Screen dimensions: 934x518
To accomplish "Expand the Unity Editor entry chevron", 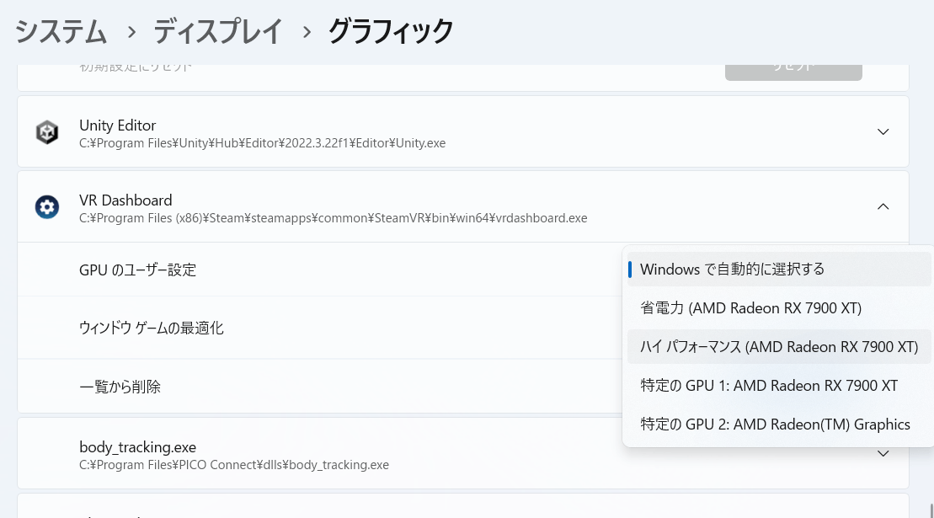I will [883, 132].
